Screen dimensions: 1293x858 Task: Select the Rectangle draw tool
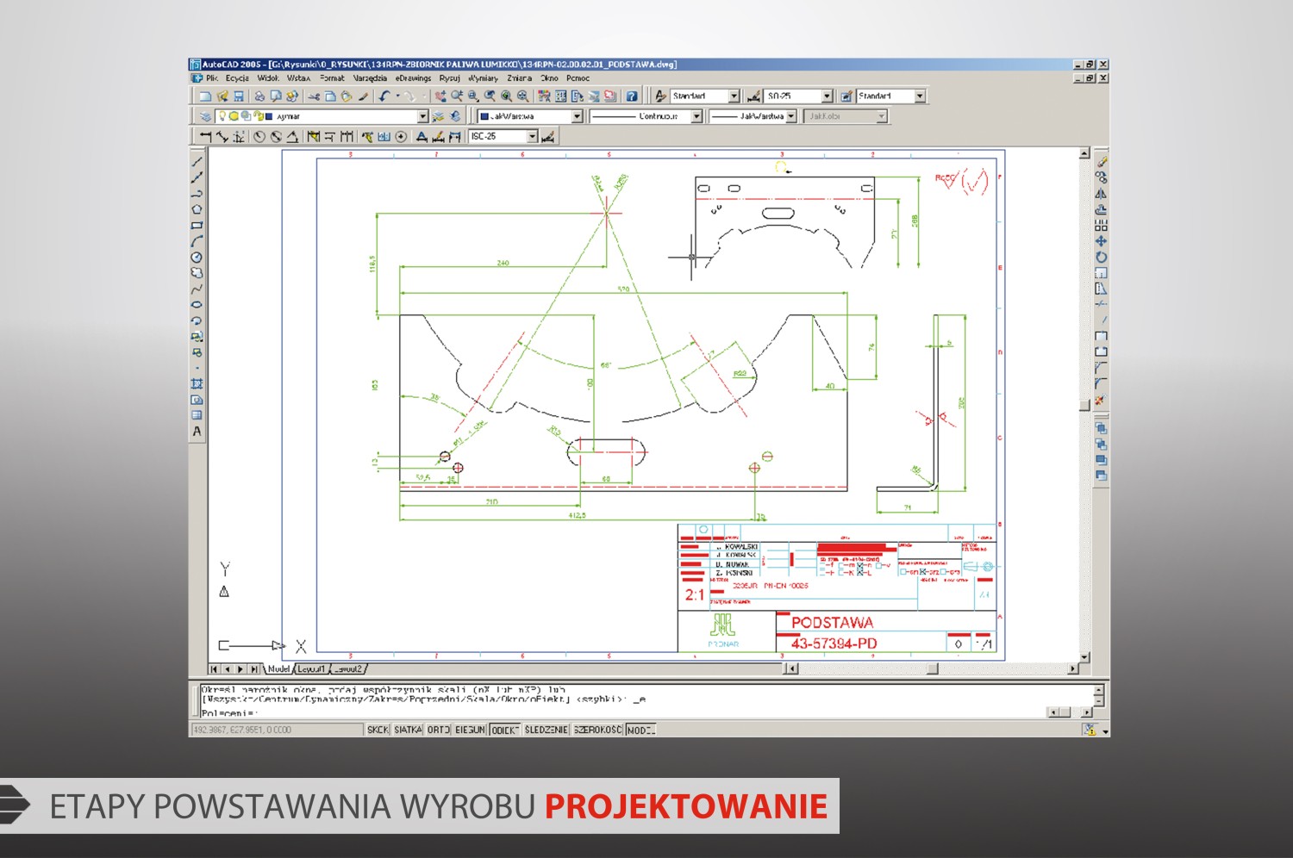point(197,225)
